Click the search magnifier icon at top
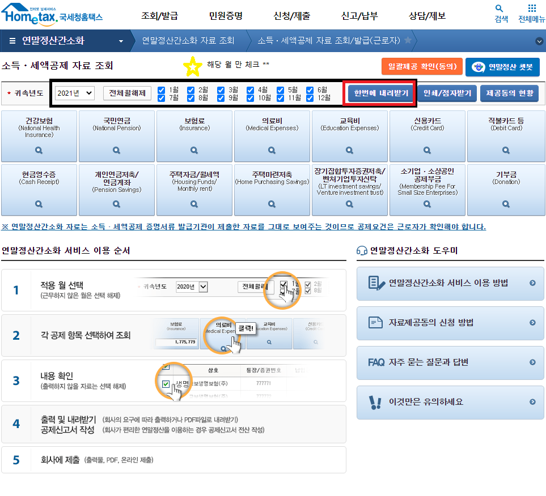The width and height of the screenshot is (546, 496). (x=499, y=8)
